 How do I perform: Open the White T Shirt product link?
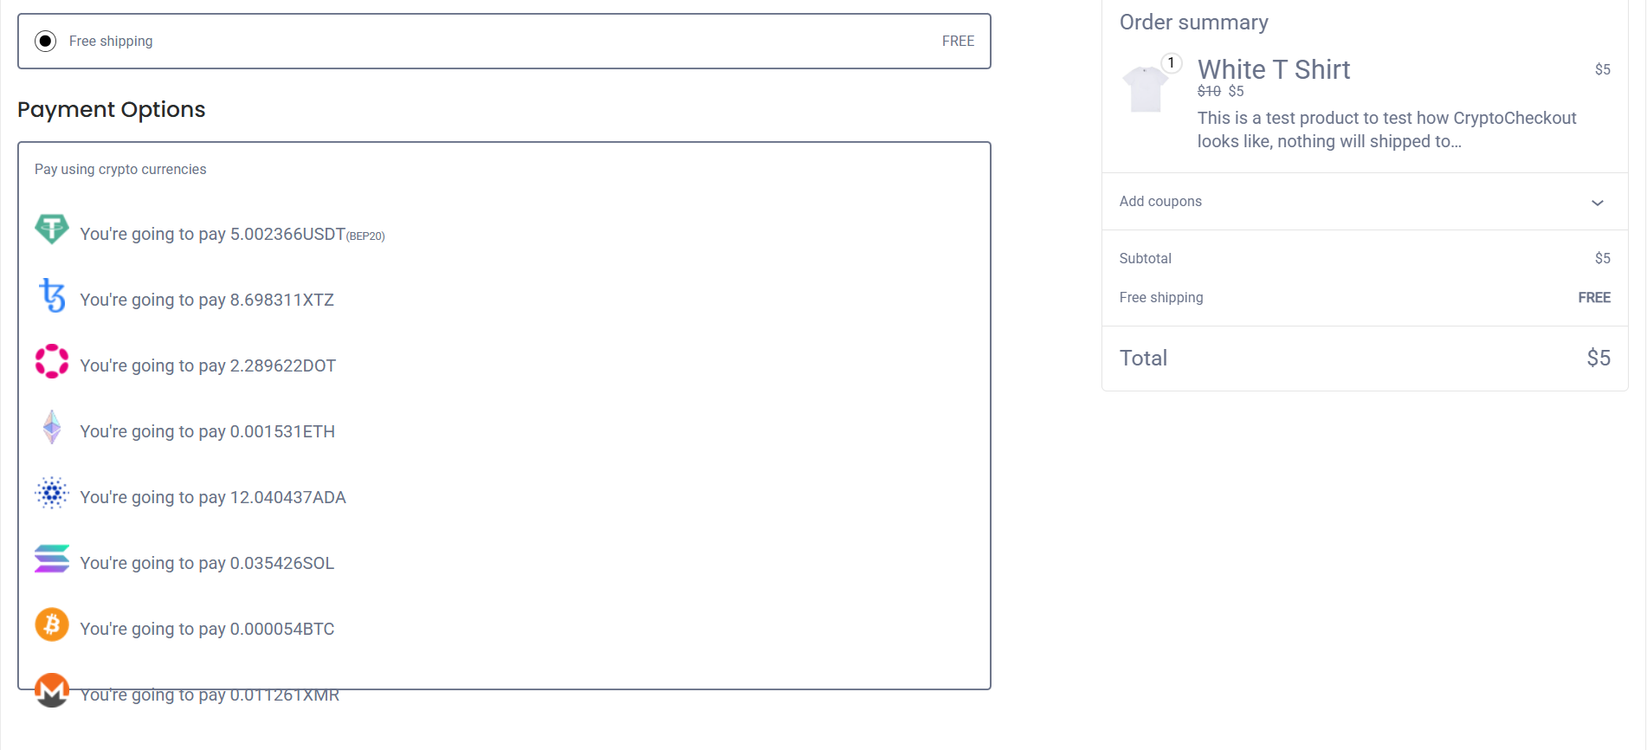pyautogui.click(x=1273, y=69)
